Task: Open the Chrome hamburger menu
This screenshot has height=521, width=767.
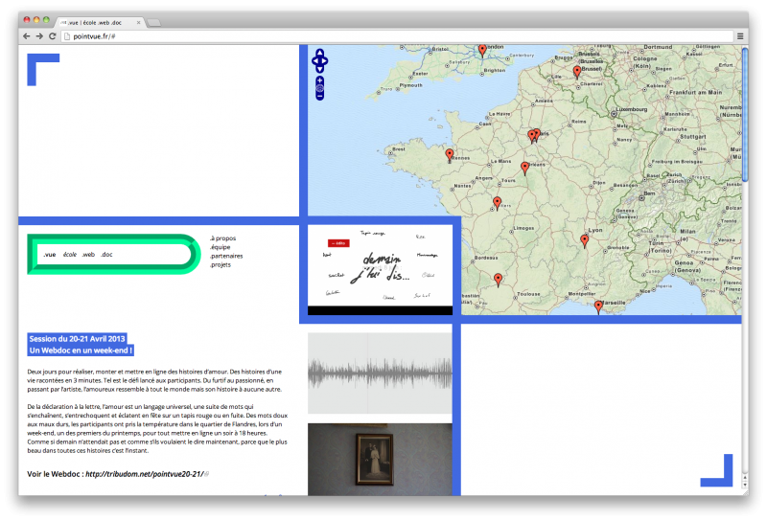Action: click(740, 36)
